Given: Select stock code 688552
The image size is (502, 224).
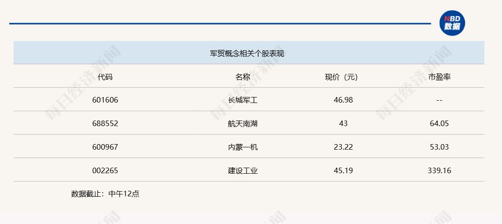Looking at the screenshot, I should [105, 123].
